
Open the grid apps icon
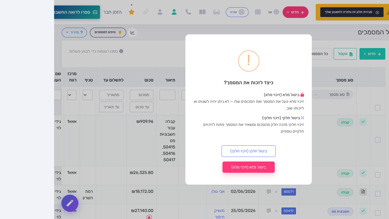tap(258, 12)
